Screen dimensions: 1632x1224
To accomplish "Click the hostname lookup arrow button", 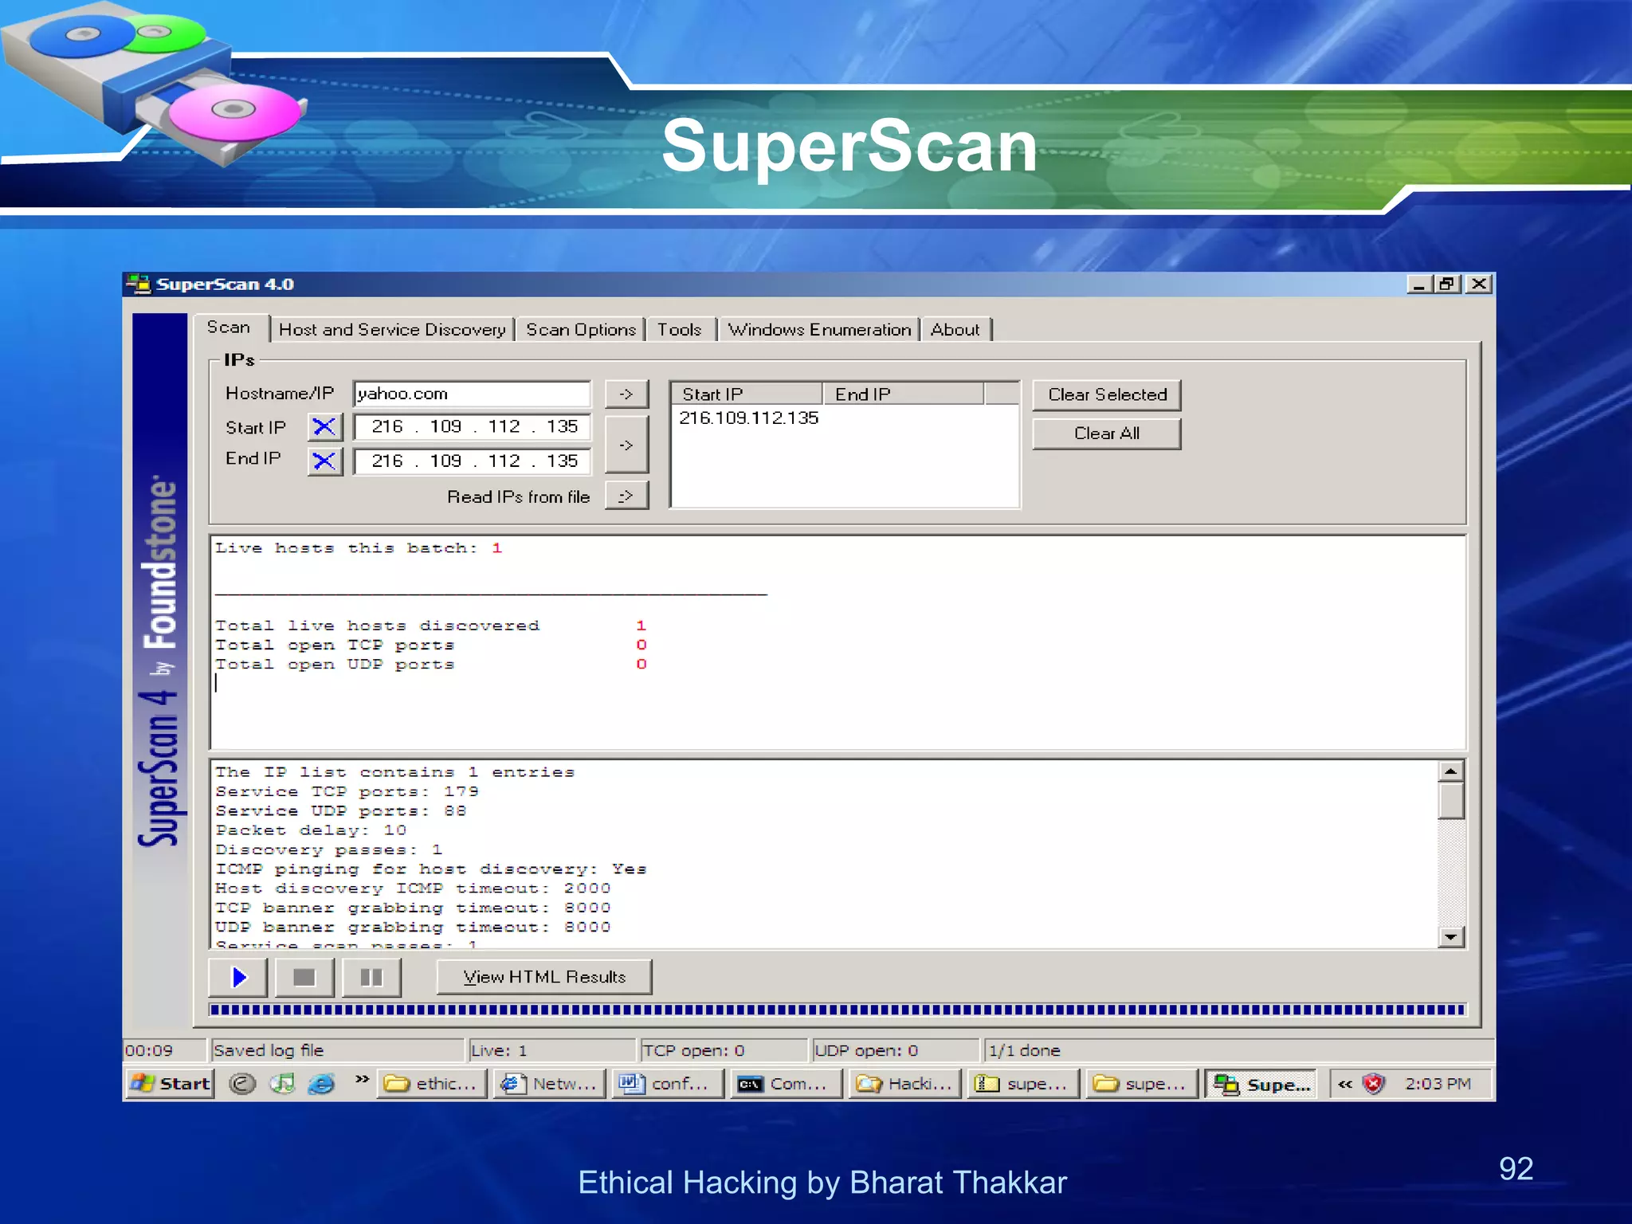I will (x=626, y=394).
